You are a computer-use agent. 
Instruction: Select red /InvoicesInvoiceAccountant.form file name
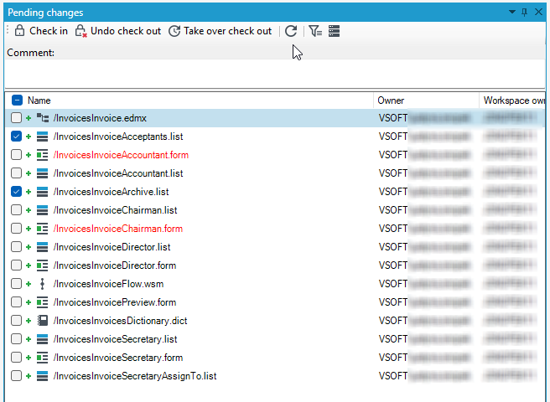121,155
